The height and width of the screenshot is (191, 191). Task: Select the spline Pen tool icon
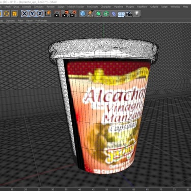91,14
